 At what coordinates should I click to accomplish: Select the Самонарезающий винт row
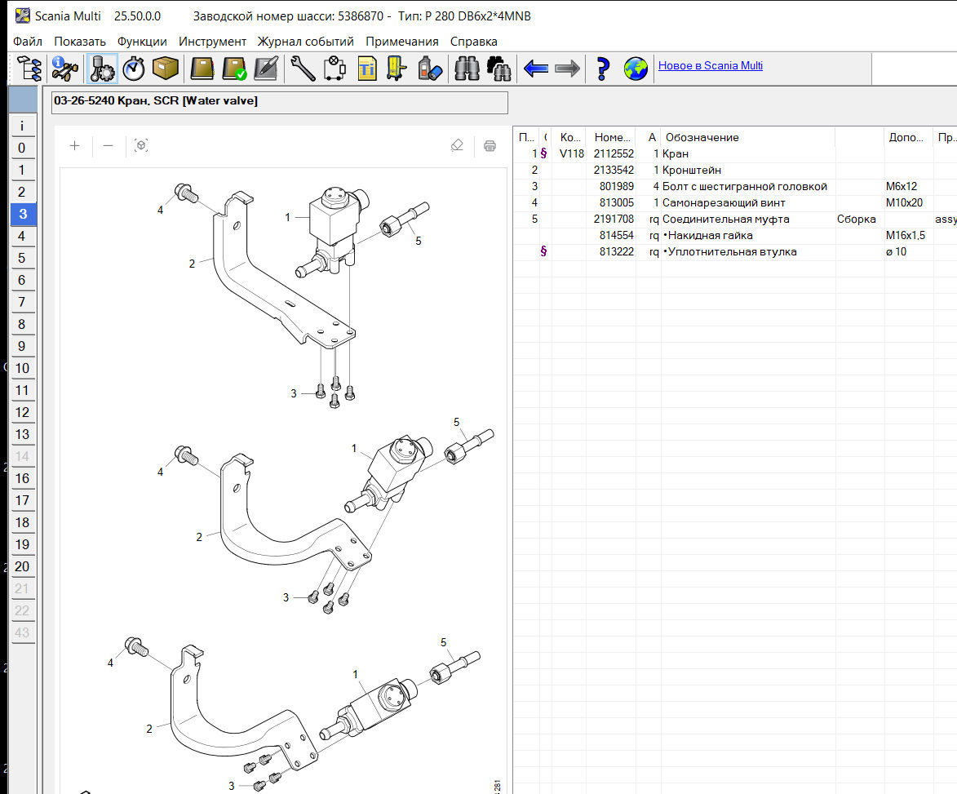735,202
